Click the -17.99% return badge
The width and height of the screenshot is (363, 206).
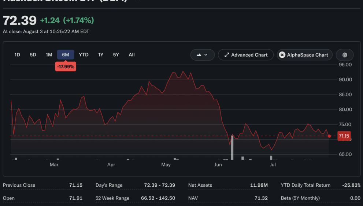[66, 66]
